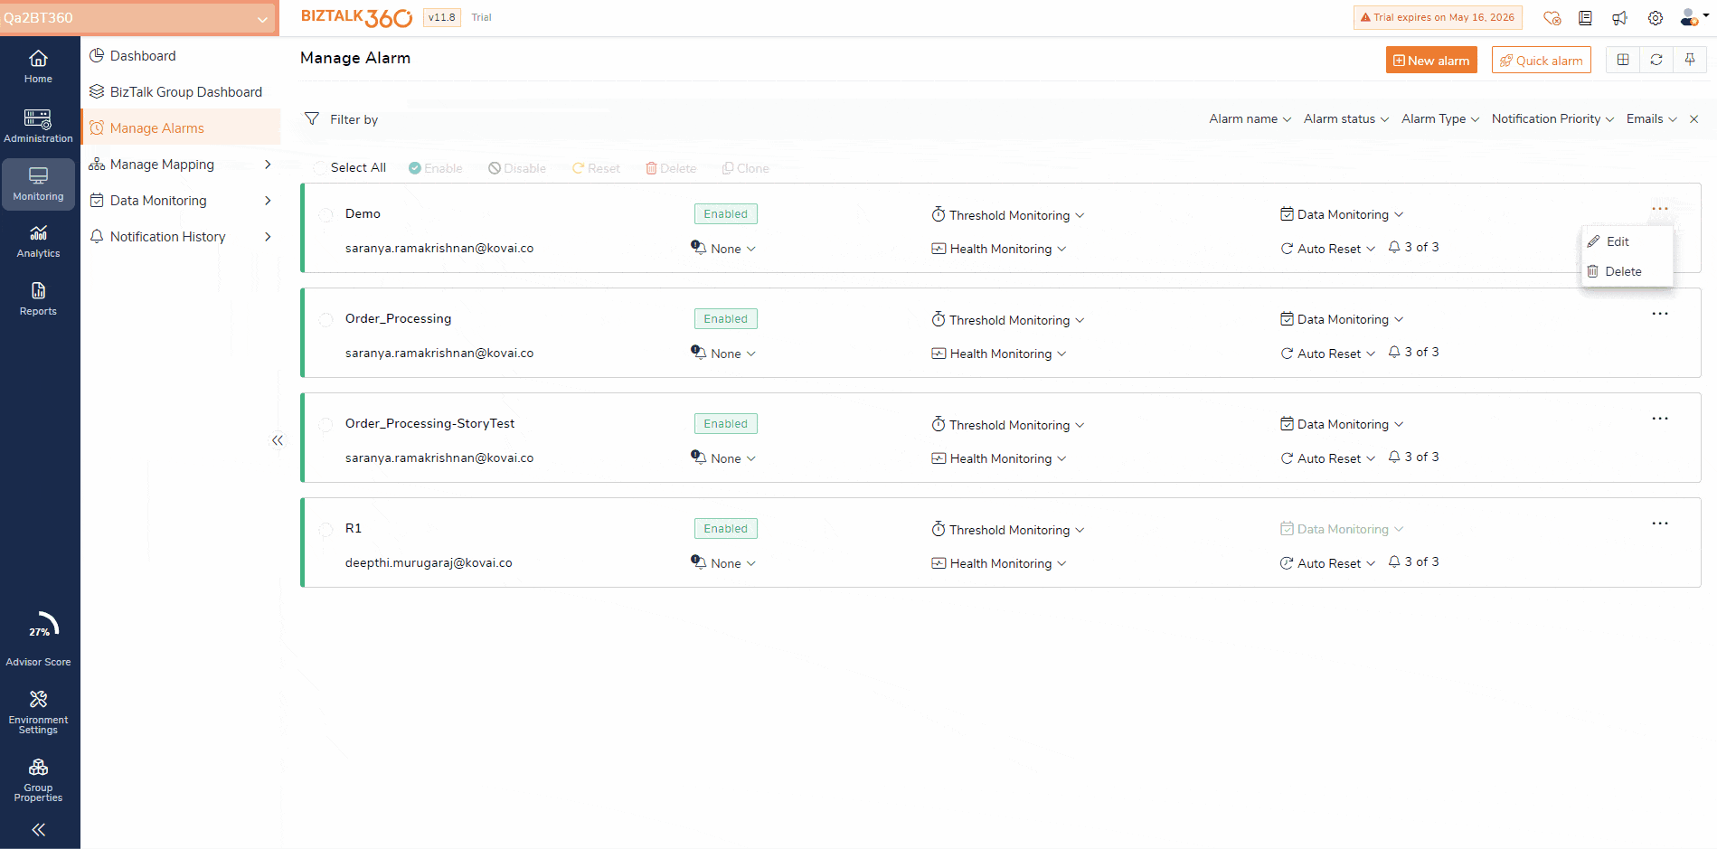Click the R1 alarm name
The width and height of the screenshot is (1717, 849).
click(x=354, y=528)
